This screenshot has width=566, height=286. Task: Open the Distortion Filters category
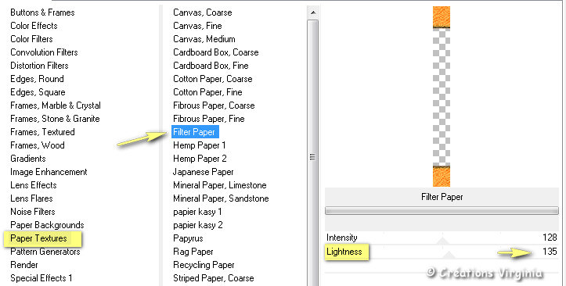39,66
